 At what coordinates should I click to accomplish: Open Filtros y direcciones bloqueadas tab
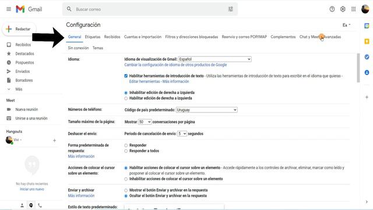coord(192,37)
